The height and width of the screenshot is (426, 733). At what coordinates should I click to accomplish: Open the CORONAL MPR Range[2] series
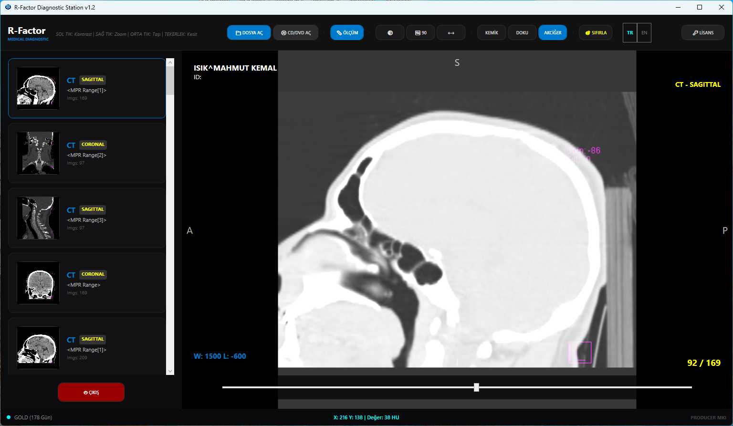tap(87, 153)
